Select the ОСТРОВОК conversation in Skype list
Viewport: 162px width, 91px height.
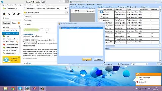[11, 30]
